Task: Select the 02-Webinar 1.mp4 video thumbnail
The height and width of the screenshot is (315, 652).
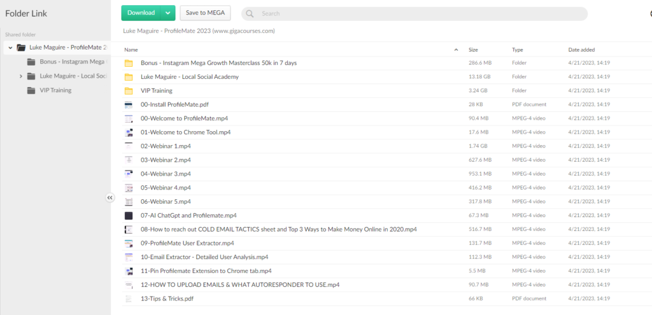Action: click(129, 146)
